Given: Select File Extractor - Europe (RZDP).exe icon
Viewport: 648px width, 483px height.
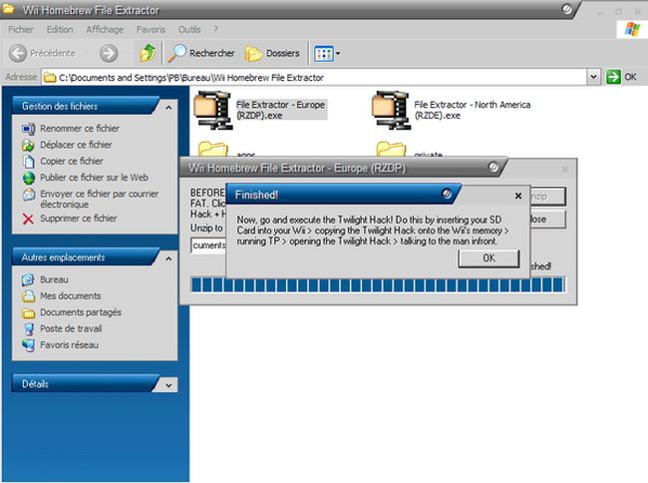Looking at the screenshot, I should point(212,110).
